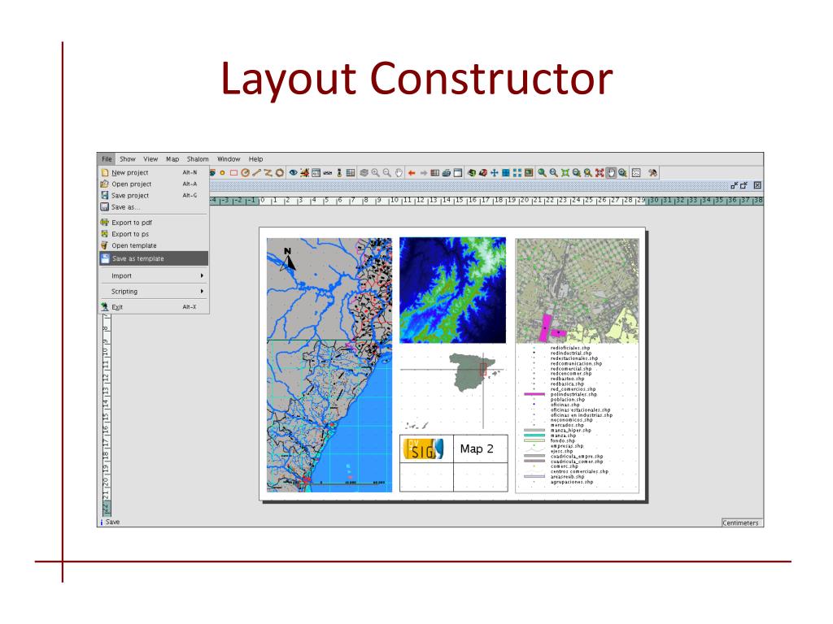Click the red arrows zoom icon
This screenshot has width=833, height=624.
(x=600, y=173)
